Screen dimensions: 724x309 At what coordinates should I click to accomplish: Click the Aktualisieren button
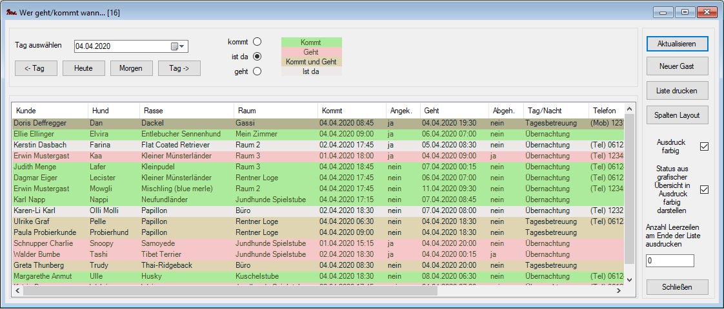point(677,44)
